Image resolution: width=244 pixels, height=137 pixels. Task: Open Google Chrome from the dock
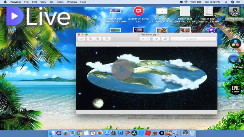coord(79,133)
